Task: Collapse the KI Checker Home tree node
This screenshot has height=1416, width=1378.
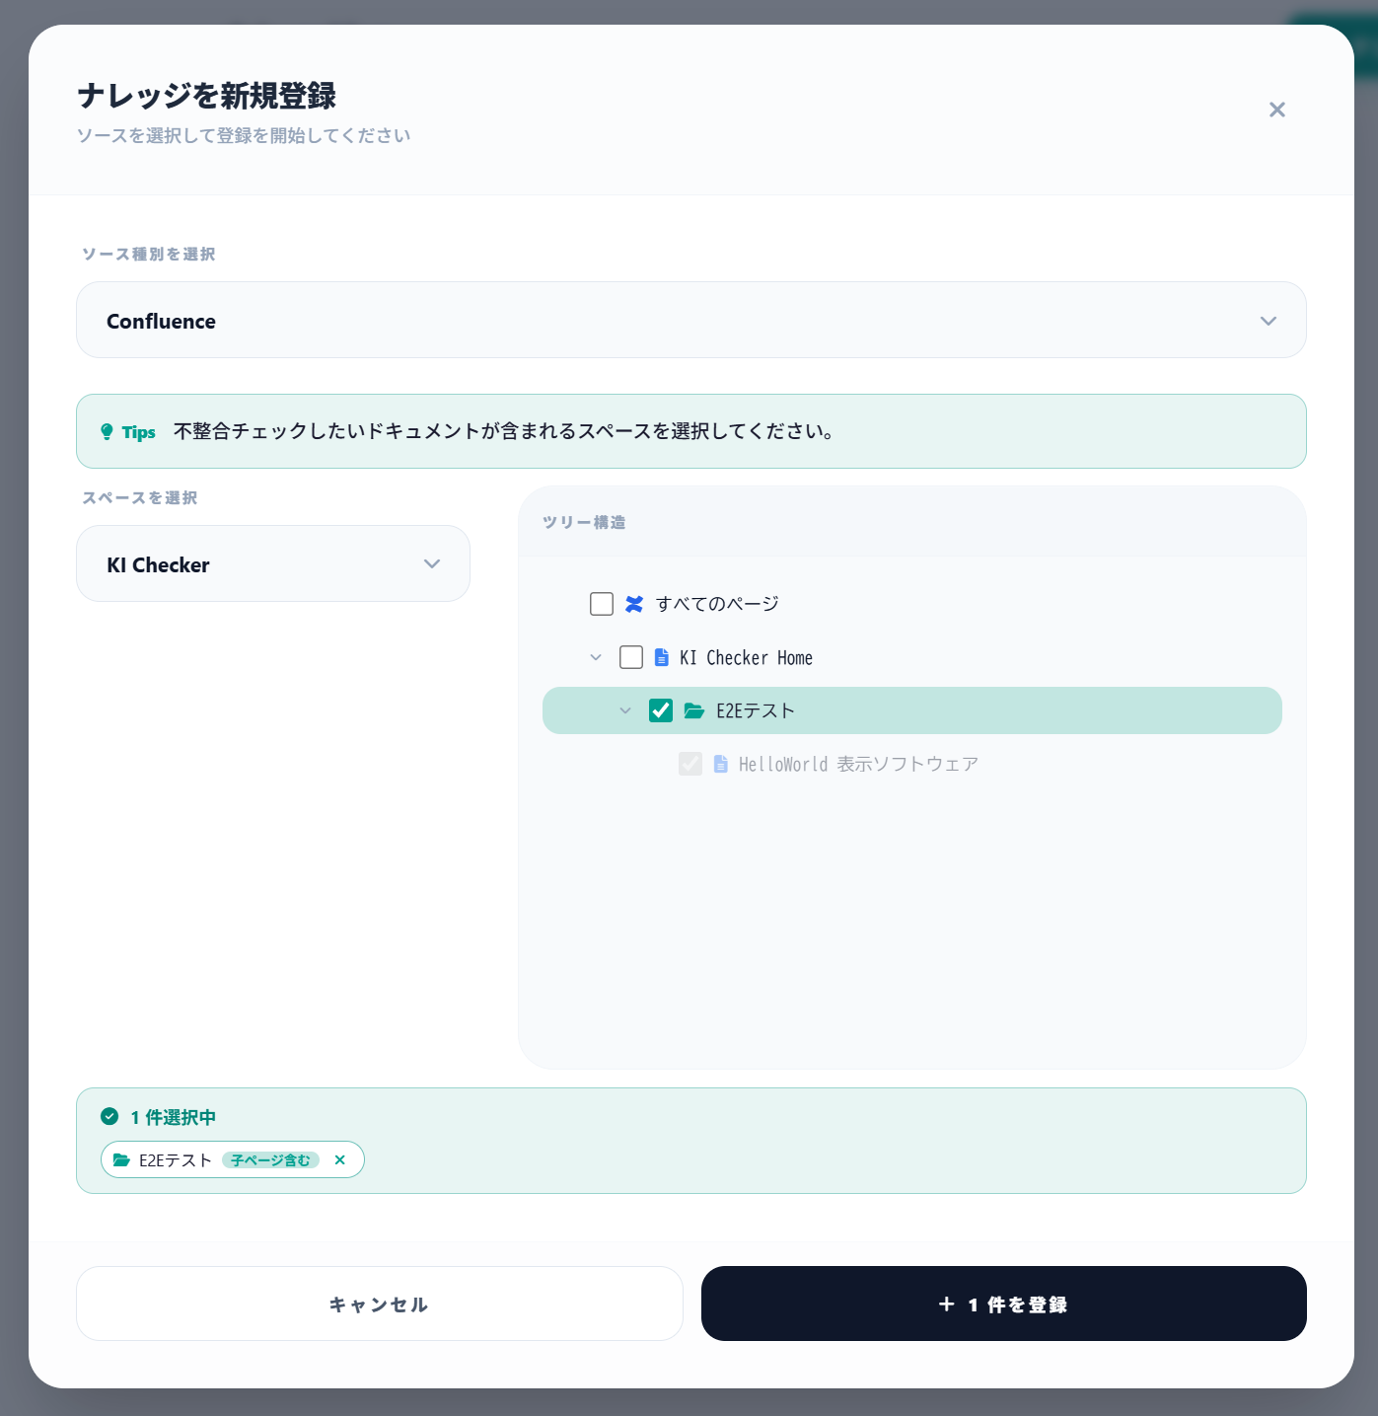Action: click(x=596, y=657)
